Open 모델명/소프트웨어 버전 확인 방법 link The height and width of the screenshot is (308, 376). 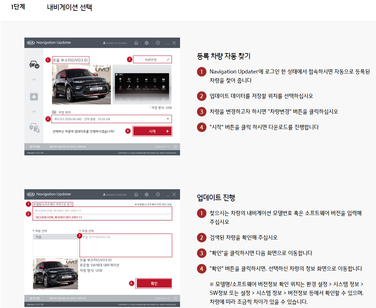153,204
